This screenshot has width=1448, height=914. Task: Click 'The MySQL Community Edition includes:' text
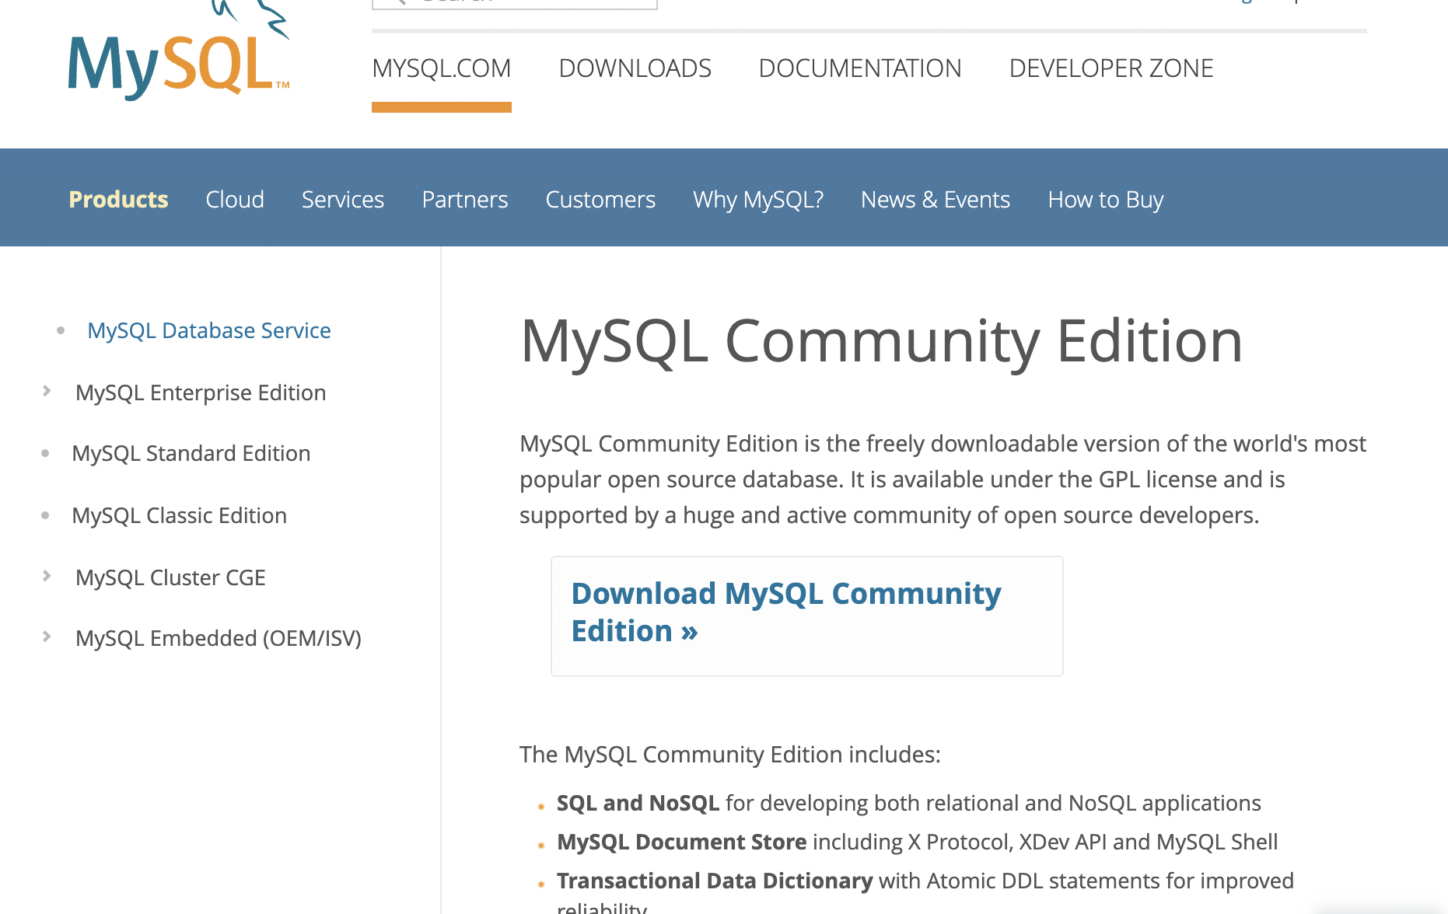730,754
